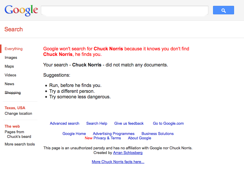Select the Everything filter
The width and height of the screenshot is (244, 173).
pos(13,49)
